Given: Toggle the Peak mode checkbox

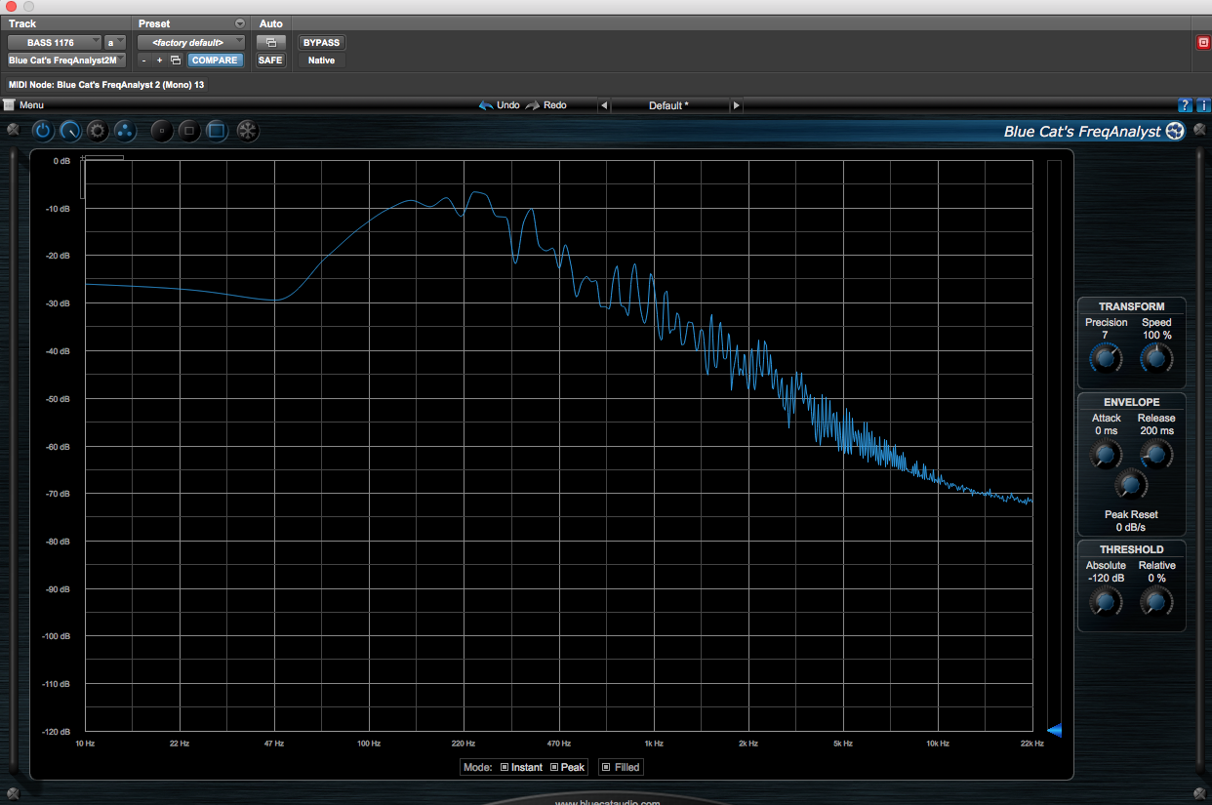Looking at the screenshot, I should pos(554,767).
